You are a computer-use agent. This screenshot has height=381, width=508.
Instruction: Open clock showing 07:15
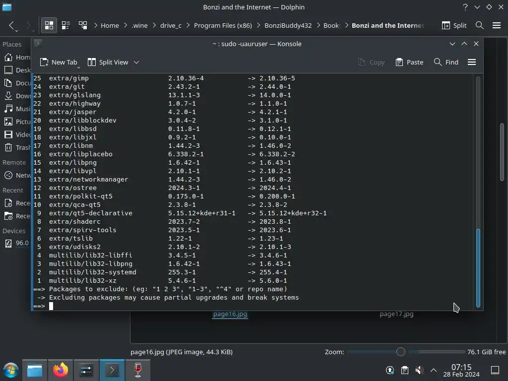(461, 370)
